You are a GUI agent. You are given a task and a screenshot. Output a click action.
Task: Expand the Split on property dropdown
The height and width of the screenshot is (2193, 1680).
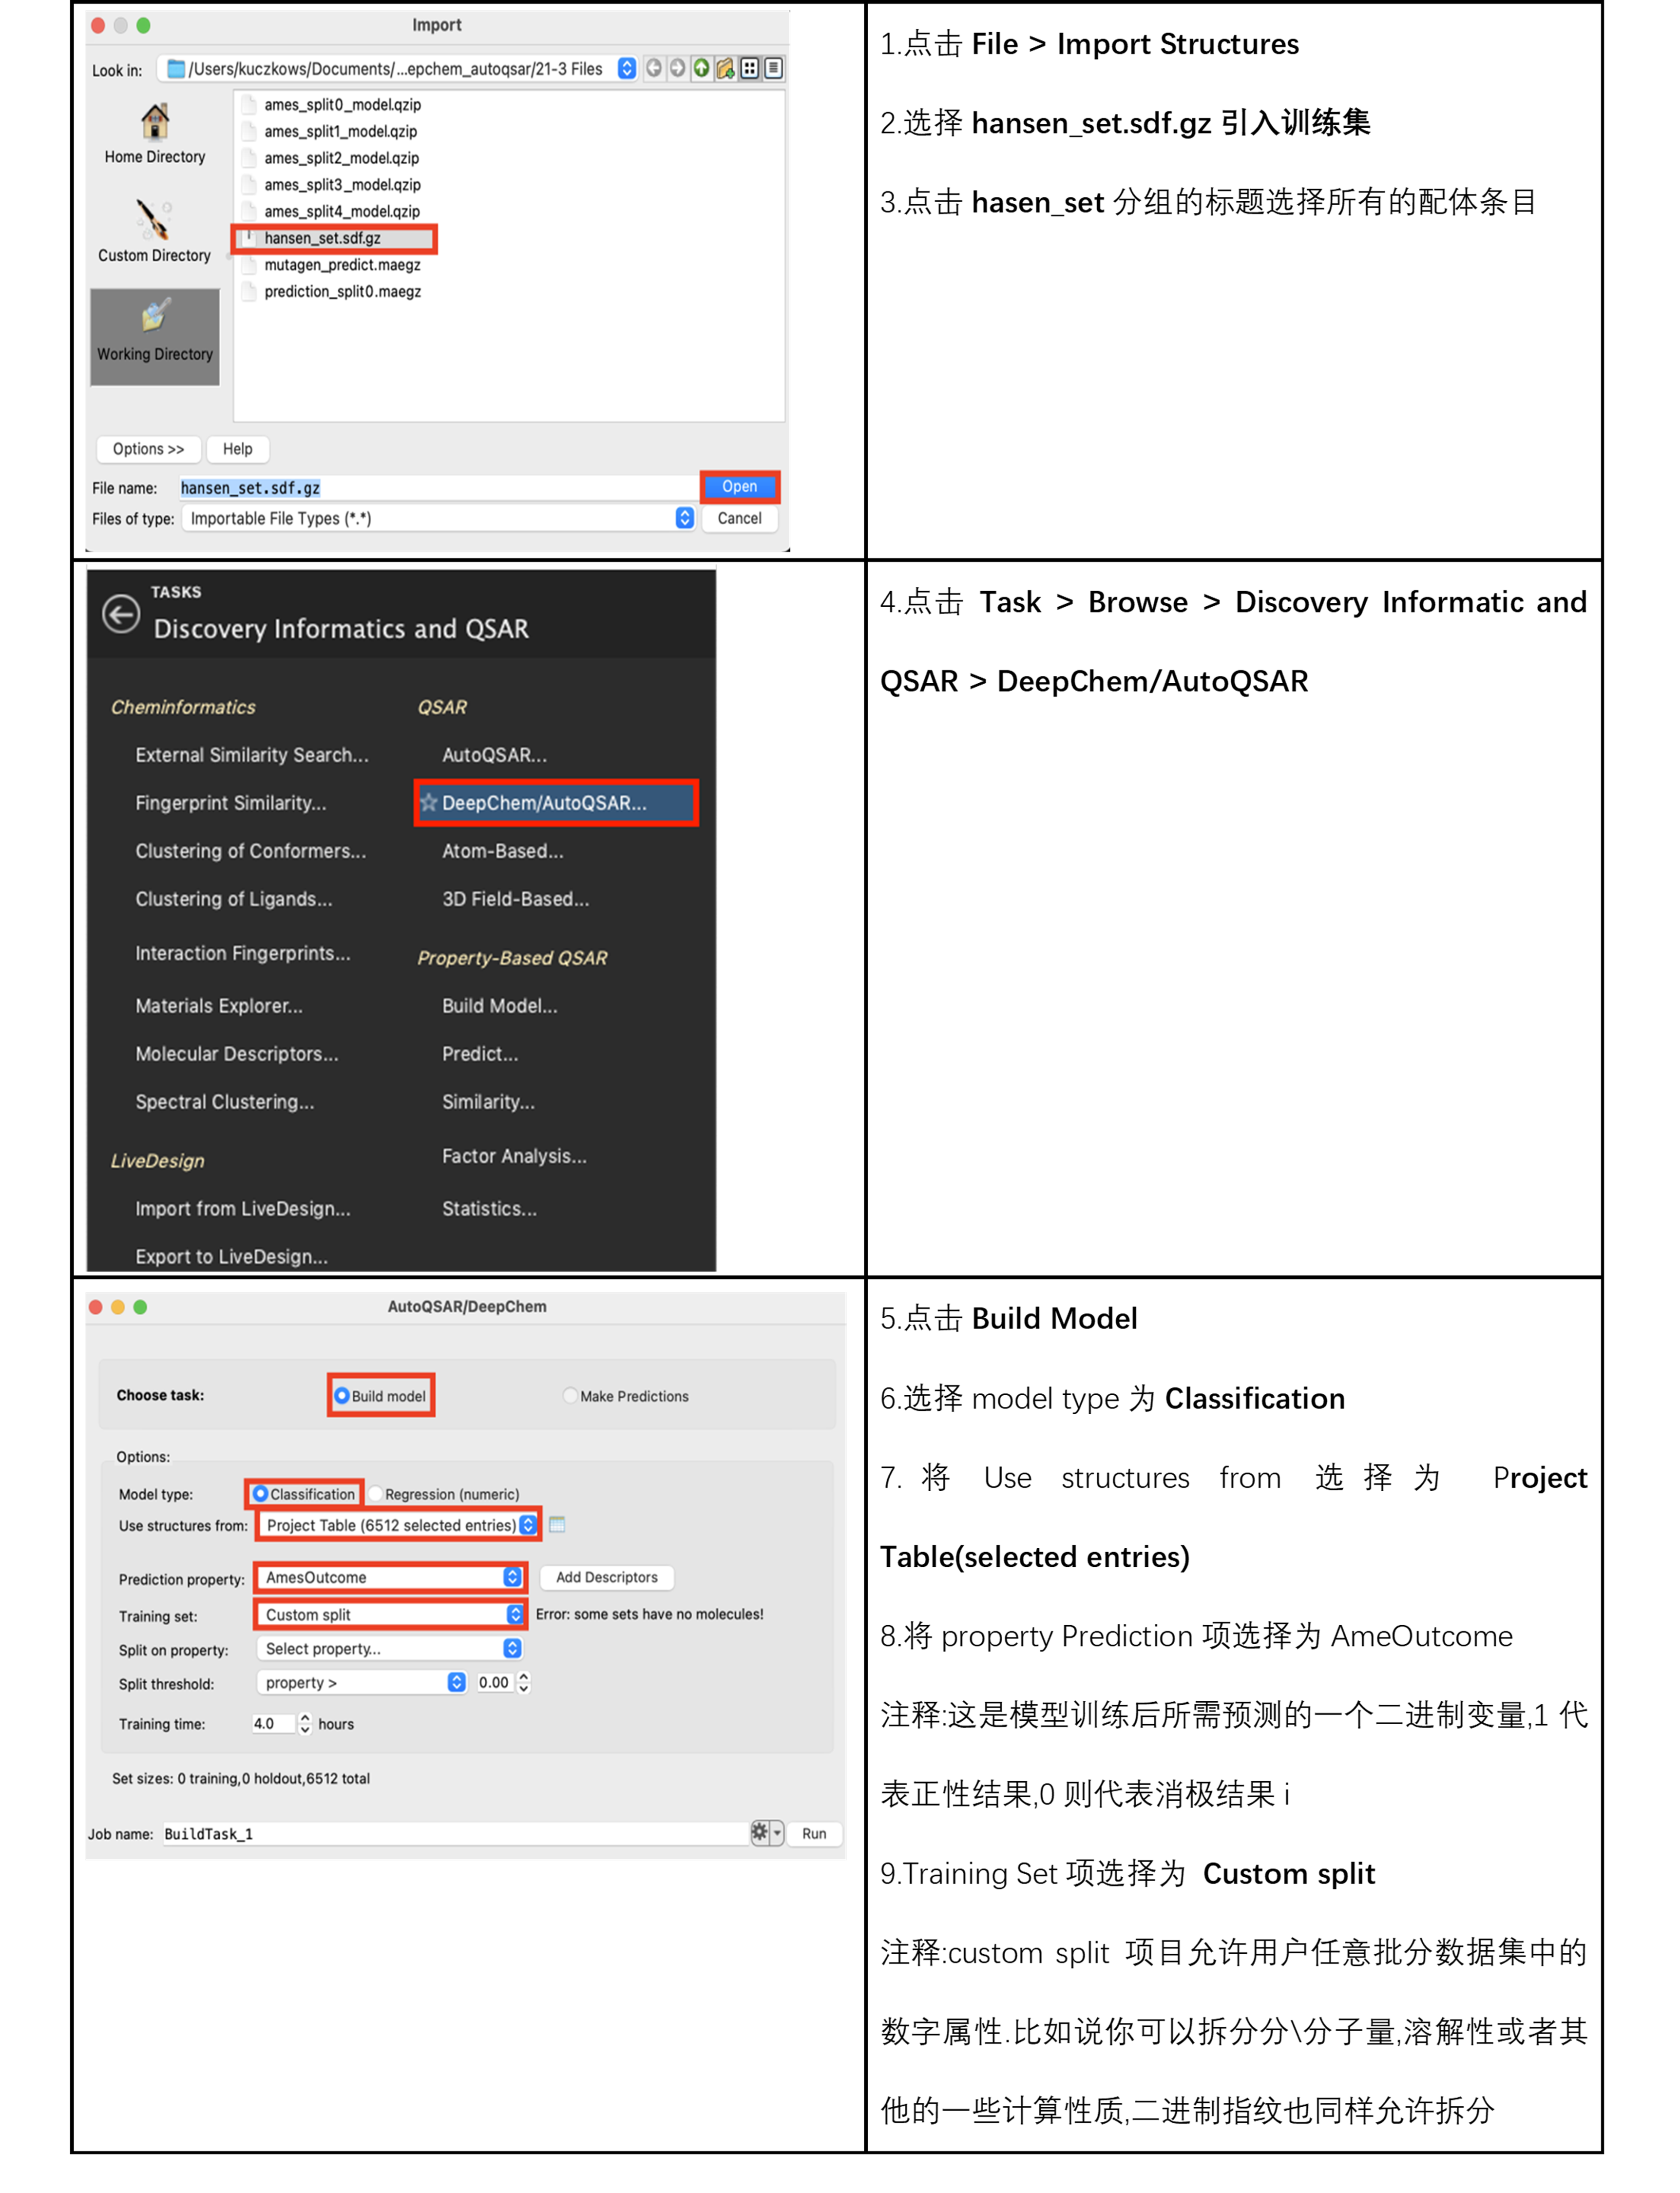390,1648
